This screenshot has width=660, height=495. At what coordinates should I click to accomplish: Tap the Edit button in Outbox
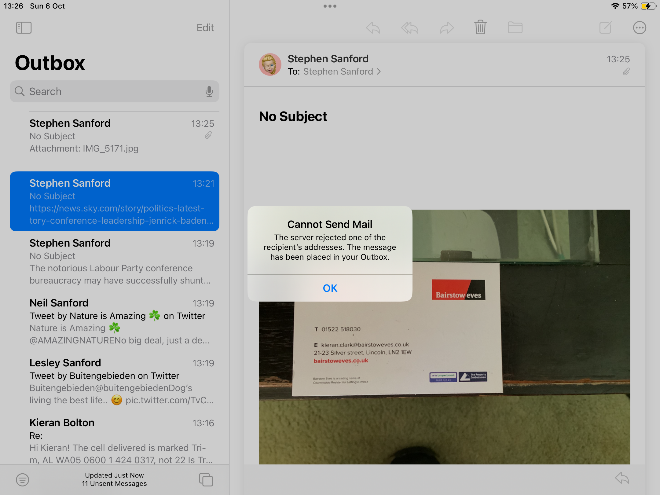(x=205, y=28)
